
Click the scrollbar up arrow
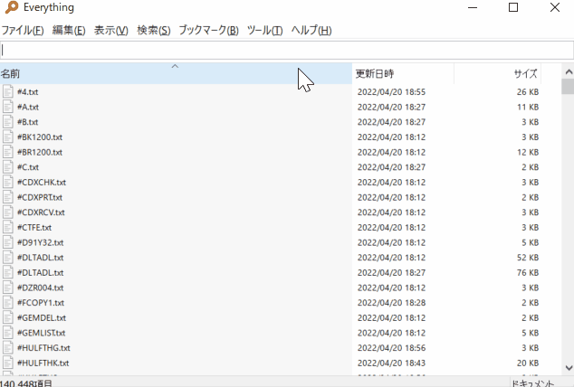pos(569,71)
